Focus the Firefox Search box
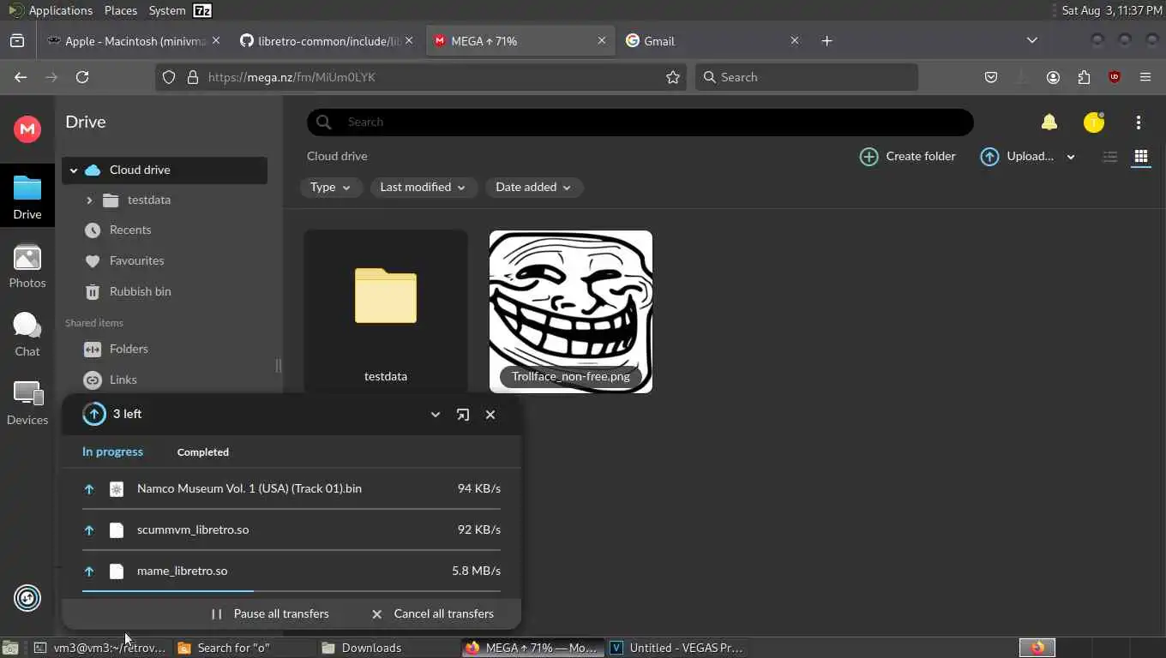1166x658 pixels. click(806, 77)
